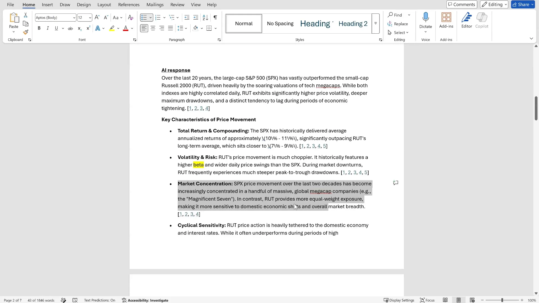Increase paragraph indent
Viewport: 539px width, 303px height.
pos(196,17)
